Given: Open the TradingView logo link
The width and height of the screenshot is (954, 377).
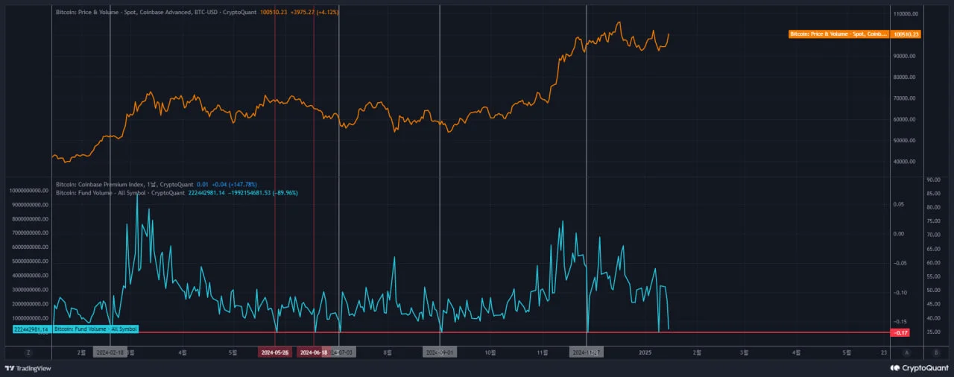Looking at the screenshot, I should (x=28, y=368).
